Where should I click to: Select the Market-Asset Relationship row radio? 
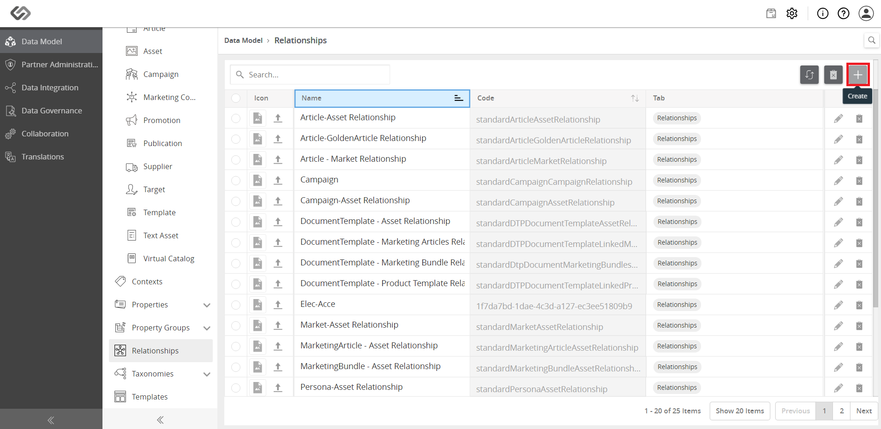pyautogui.click(x=236, y=326)
